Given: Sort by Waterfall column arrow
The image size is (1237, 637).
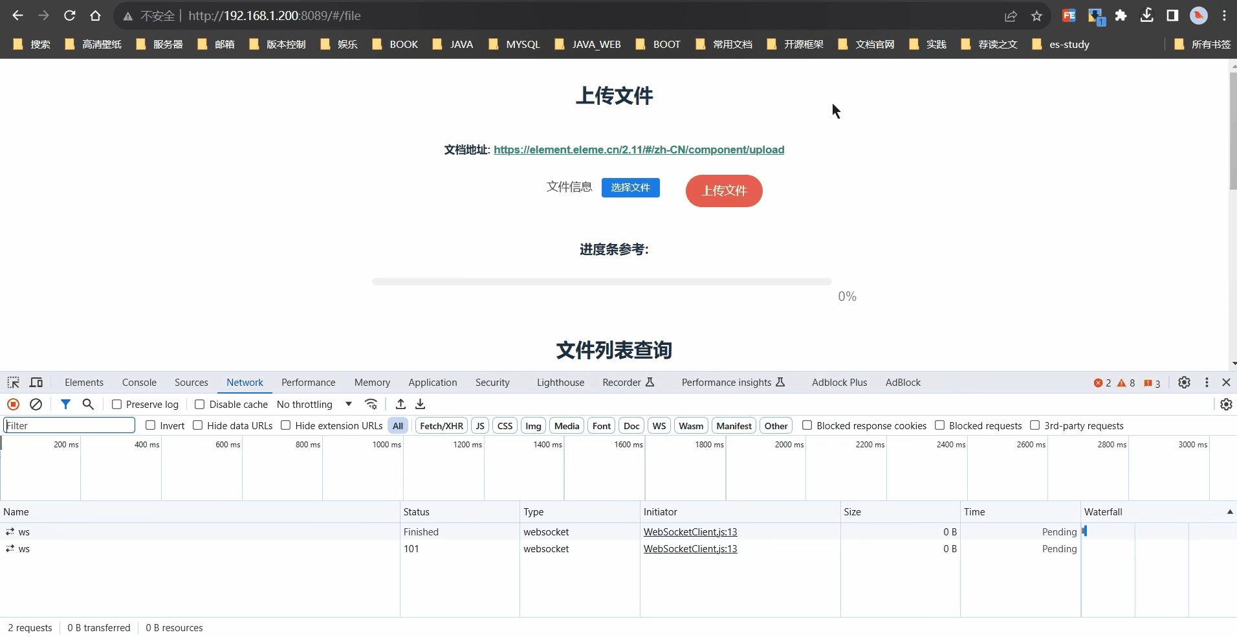Looking at the screenshot, I should click(x=1230, y=512).
